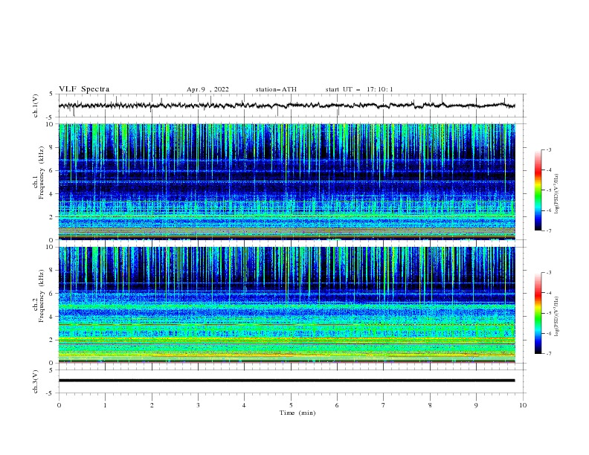Click the ch.1 spectrogram panel
Viewport: 589px width, 455px height.
tap(287, 181)
